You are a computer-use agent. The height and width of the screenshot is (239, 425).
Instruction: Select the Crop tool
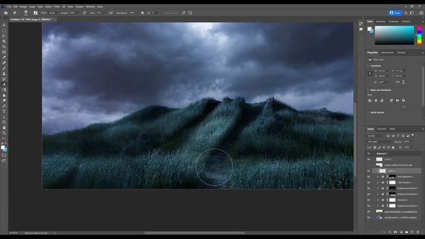pos(4,46)
